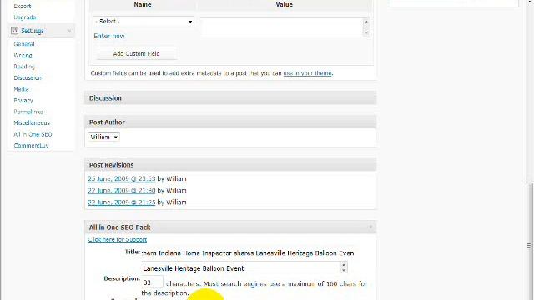
Task: Open Permalinks settings page
Action: 28,112
